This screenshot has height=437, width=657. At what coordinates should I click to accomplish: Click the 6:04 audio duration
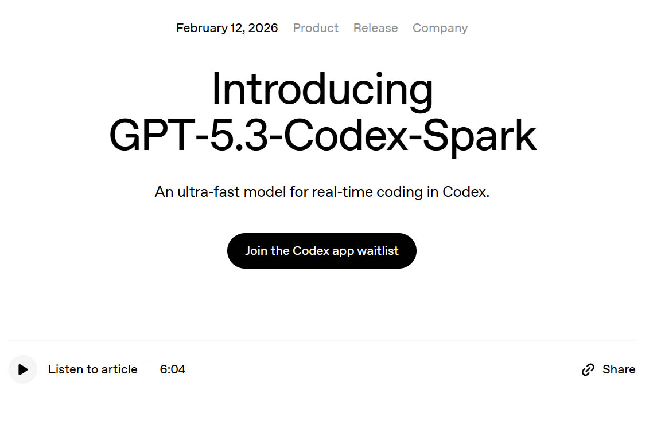[x=173, y=369]
